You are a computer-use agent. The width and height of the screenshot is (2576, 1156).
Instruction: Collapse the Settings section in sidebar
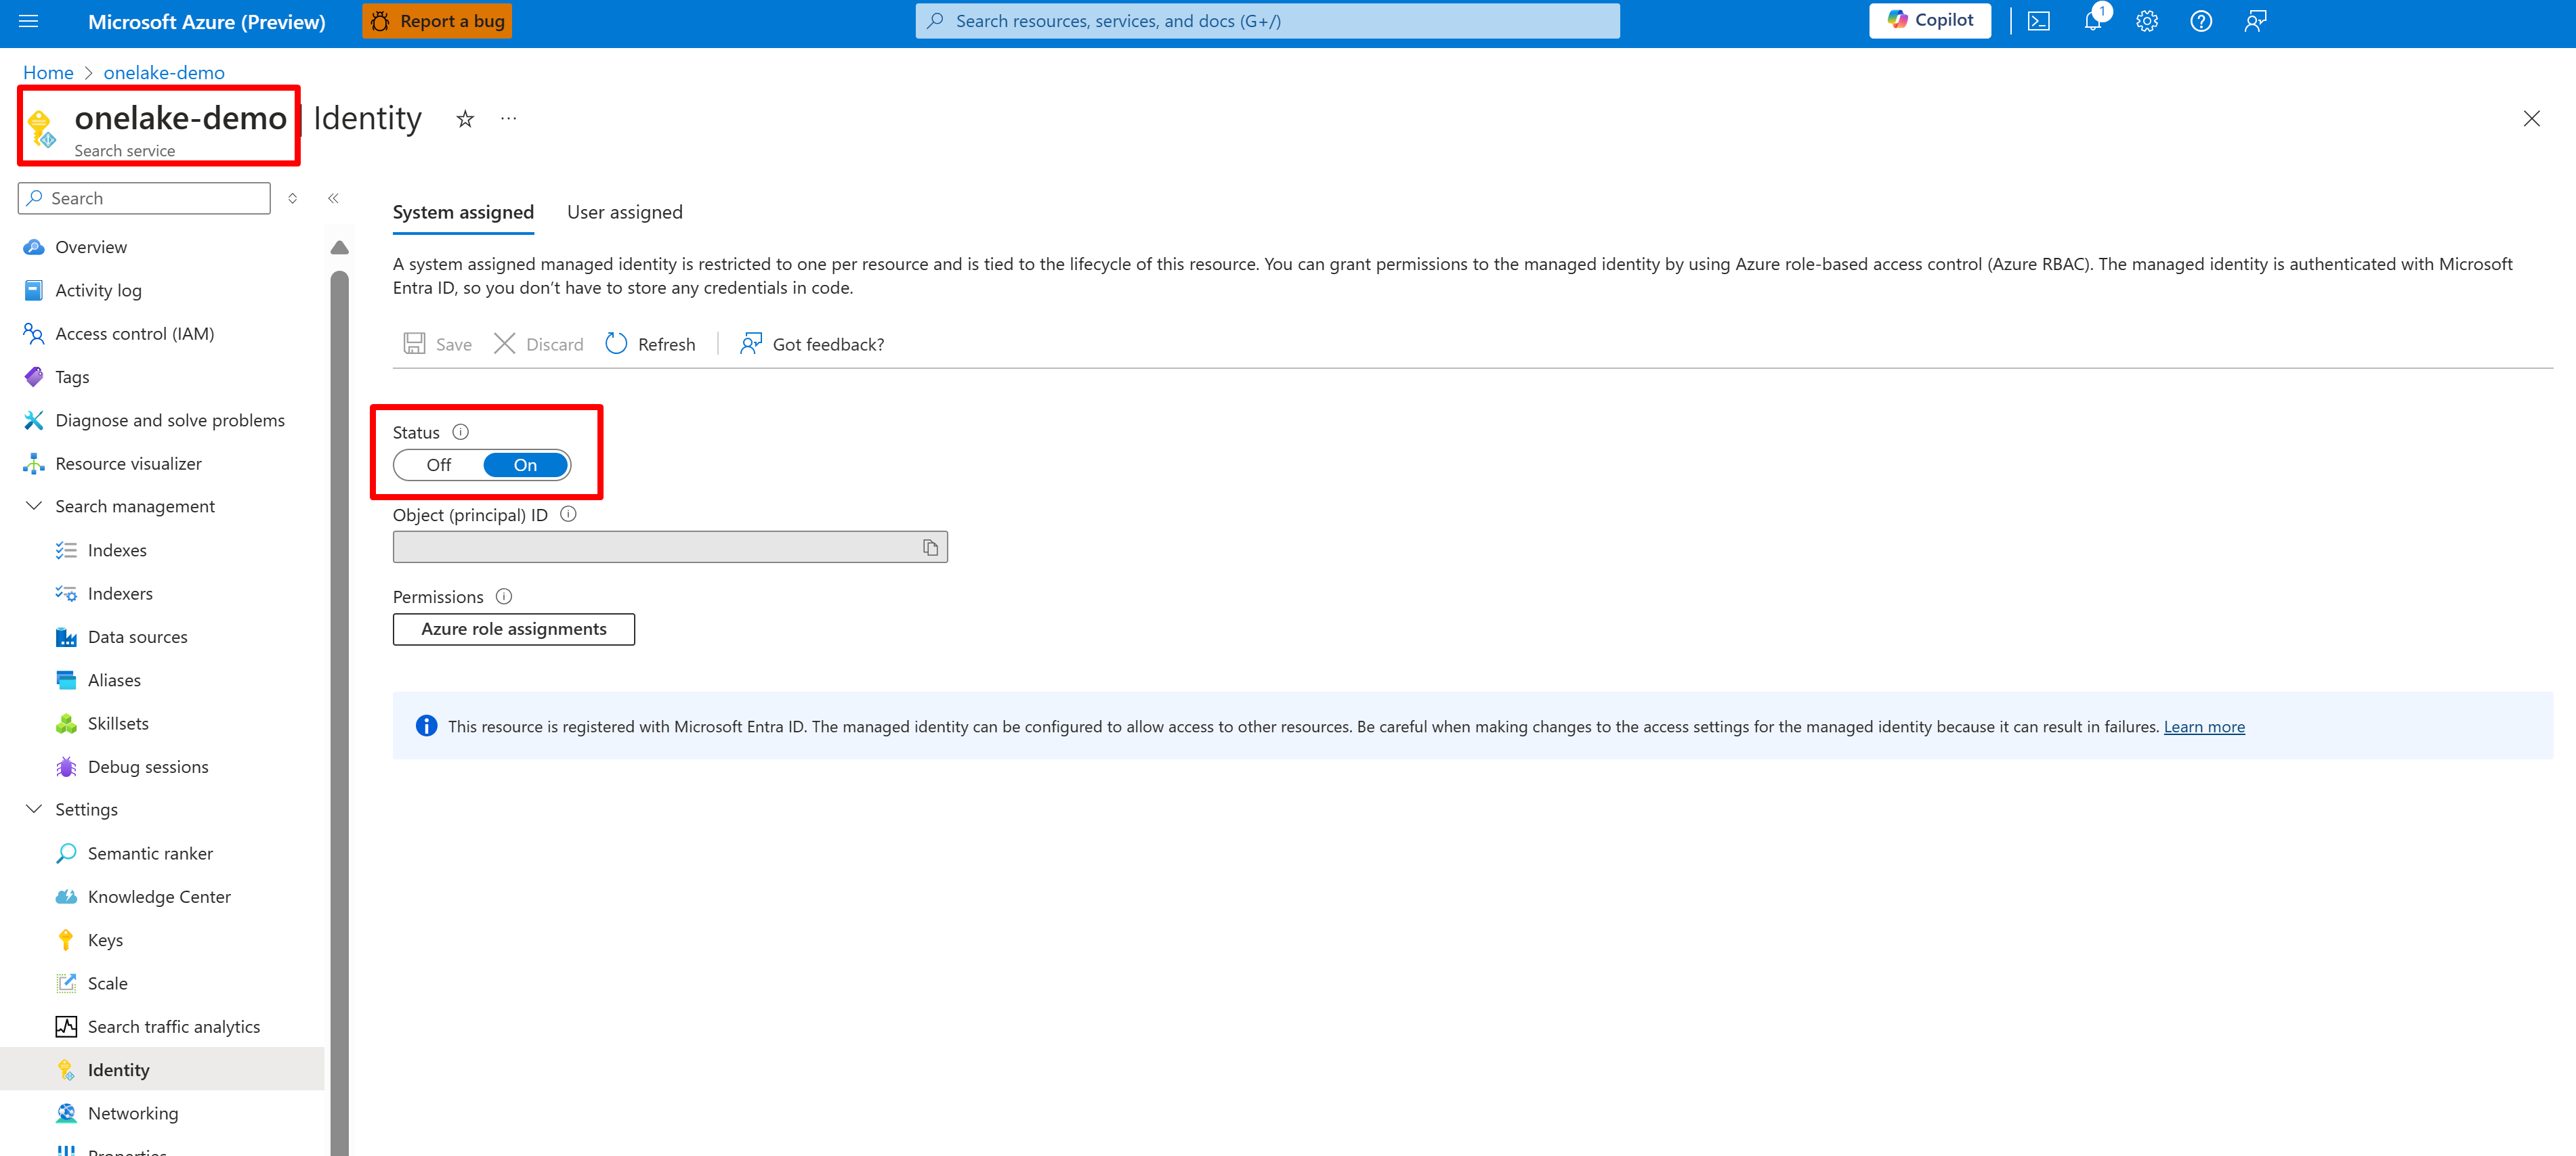(x=33, y=808)
